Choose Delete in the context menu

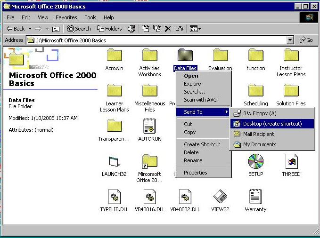pyautogui.click(x=203, y=152)
